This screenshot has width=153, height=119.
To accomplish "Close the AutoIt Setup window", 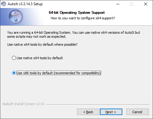I will point(146,4).
